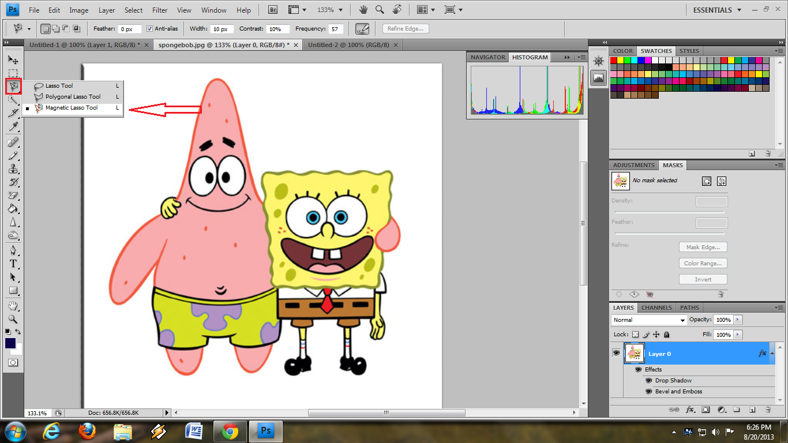This screenshot has height=443, width=788.
Task: Hide the Drop Shadow effect
Action: point(648,381)
